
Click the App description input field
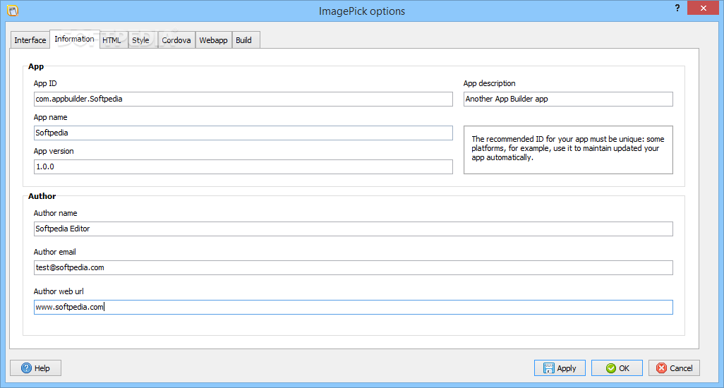point(568,99)
